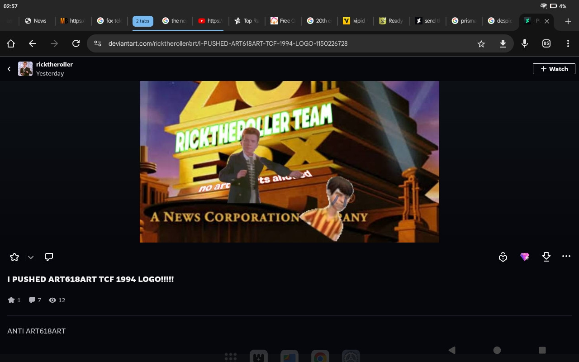
Task: Switch to the MB https tab
Action: (x=73, y=21)
